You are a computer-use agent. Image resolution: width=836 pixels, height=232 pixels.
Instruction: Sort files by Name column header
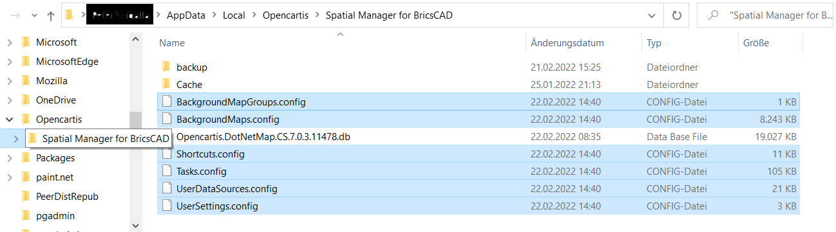pos(172,43)
